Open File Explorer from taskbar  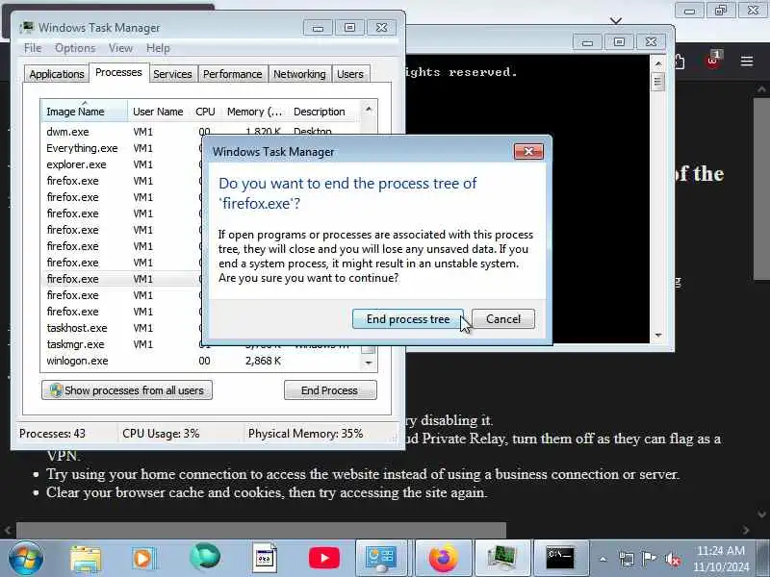coord(86,559)
